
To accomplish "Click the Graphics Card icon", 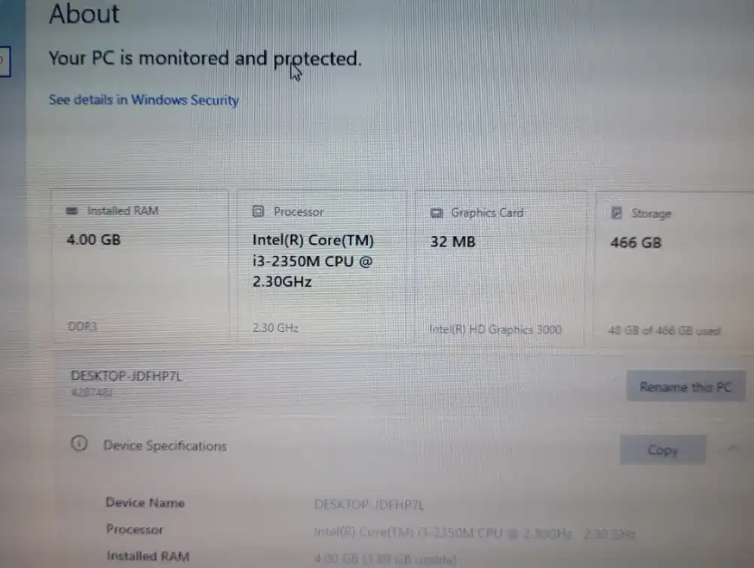I will (x=437, y=213).
